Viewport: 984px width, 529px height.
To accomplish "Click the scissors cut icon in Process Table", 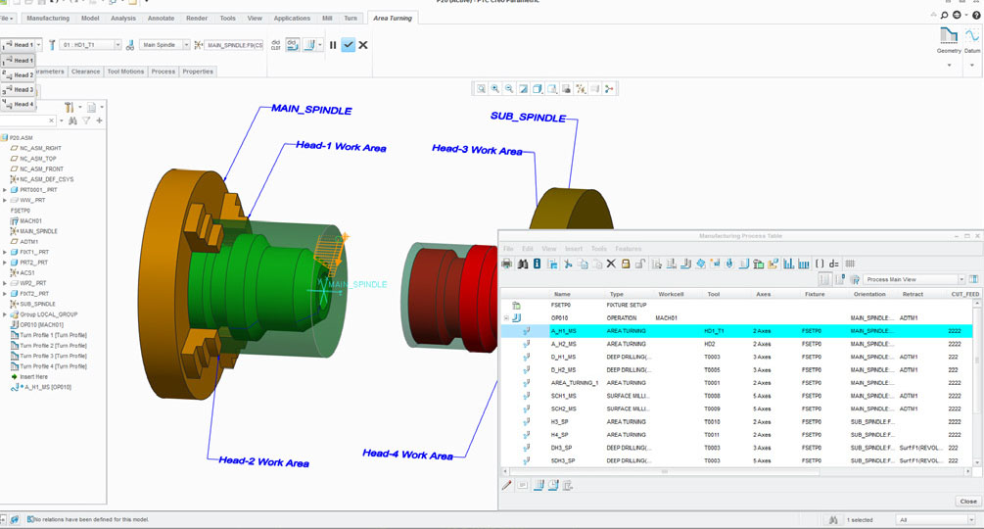I will (568, 264).
